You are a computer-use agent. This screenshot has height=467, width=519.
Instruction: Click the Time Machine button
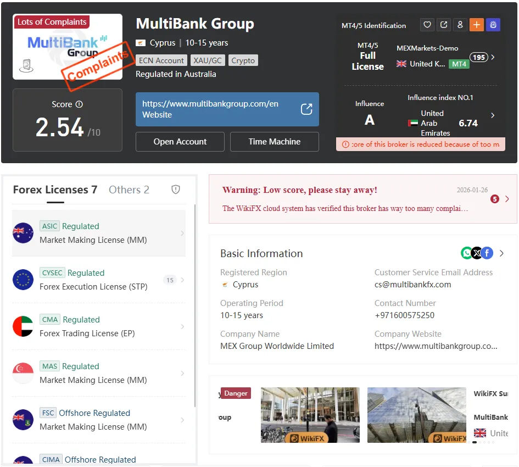tap(275, 142)
